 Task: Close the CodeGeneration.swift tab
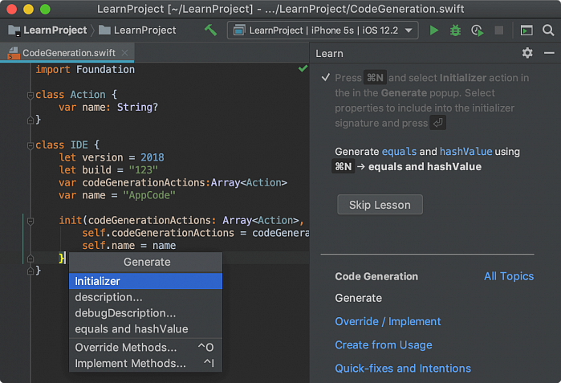[x=125, y=53]
